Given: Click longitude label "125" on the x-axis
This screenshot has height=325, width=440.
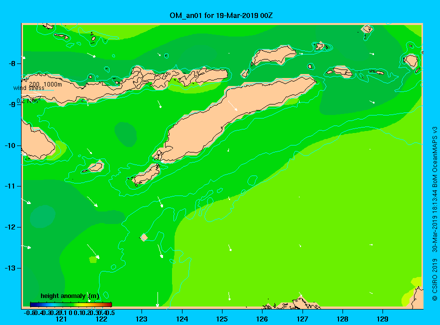Looking at the screenshot, I should (x=222, y=319).
